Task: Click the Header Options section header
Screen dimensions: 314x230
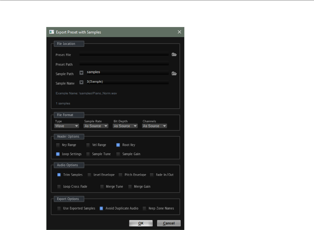Action: [x=69, y=136]
